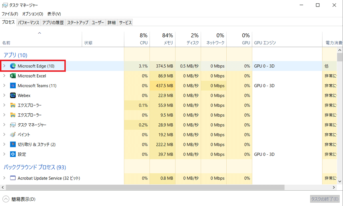343x206 pixels.
Task: Switch to the サービス tab
Action: [x=125, y=23]
